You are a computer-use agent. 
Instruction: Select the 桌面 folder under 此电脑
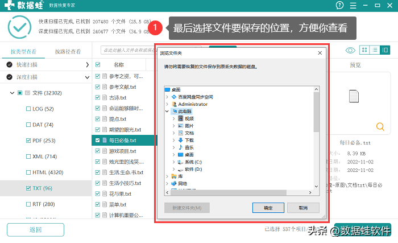(186, 155)
